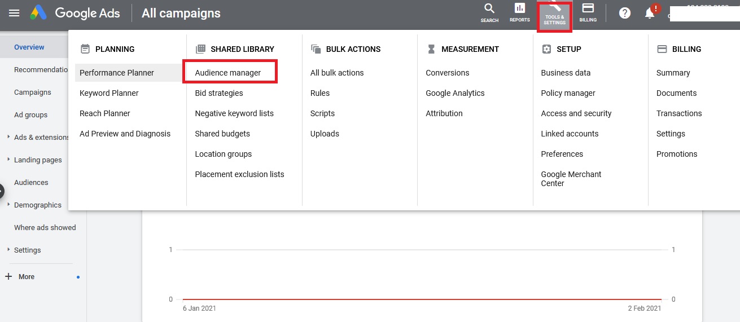Image resolution: width=740 pixels, height=322 pixels.
Task: Open Placement exclusion lists
Action: coord(240,174)
